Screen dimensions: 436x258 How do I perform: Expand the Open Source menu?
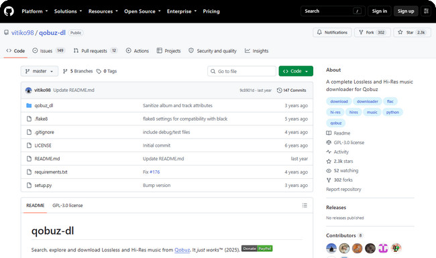tap(142, 11)
